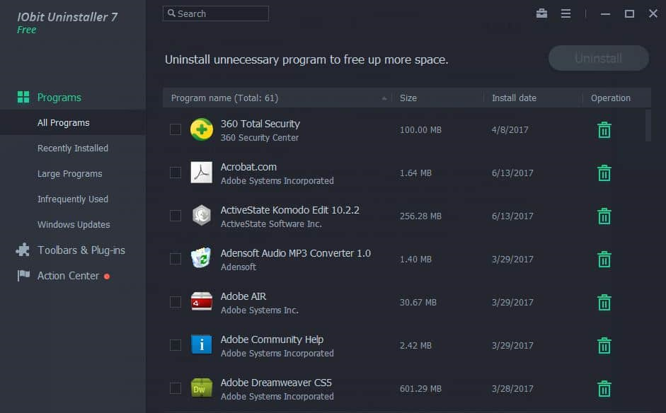
Task: Click the Program name (Total: 61) header
Action: [224, 98]
